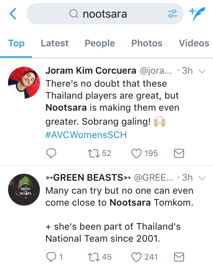This screenshot has width=213, height=269.
Task: Like Joram Kim Corcuera's tweet
Action: (x=136, y=153)
